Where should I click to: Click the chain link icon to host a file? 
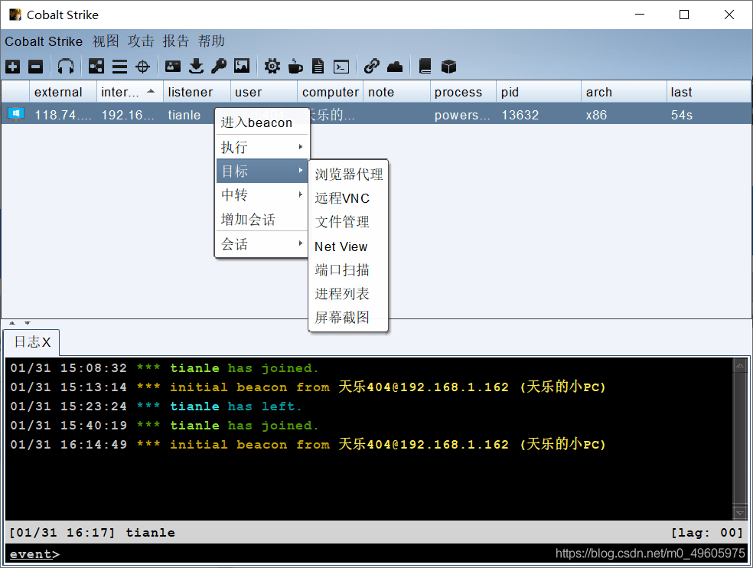(x=372, y=67)
